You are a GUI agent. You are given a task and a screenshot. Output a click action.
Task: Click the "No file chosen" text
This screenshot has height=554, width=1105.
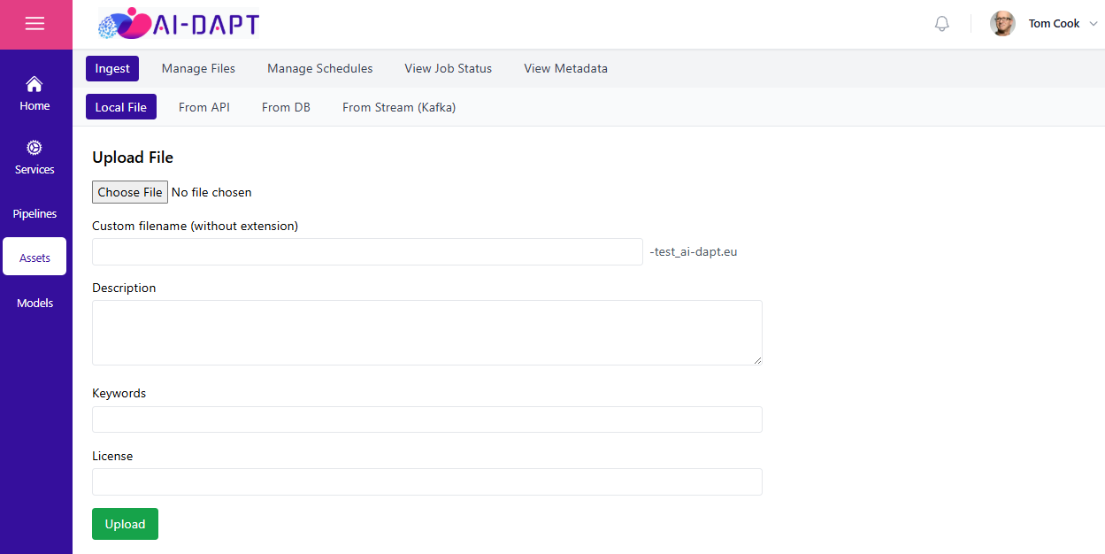coord(211,192)
